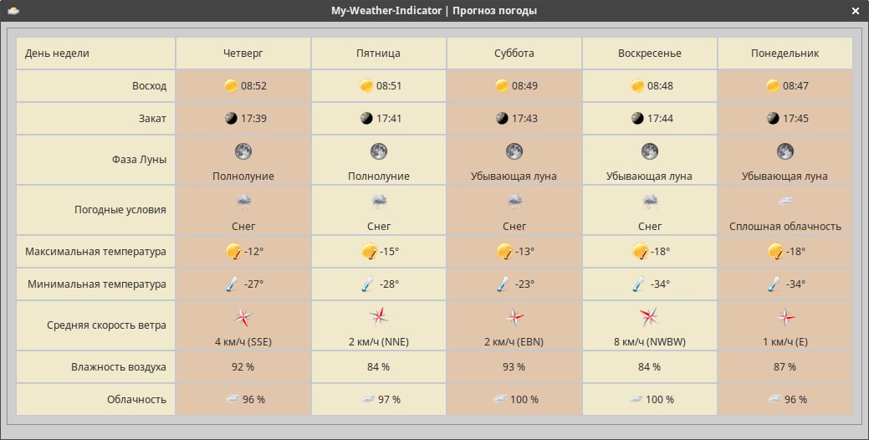The height and width of the screenshot is (440, 869).
Task: Click the Воскресенье column header
Action: coord(650,54)
